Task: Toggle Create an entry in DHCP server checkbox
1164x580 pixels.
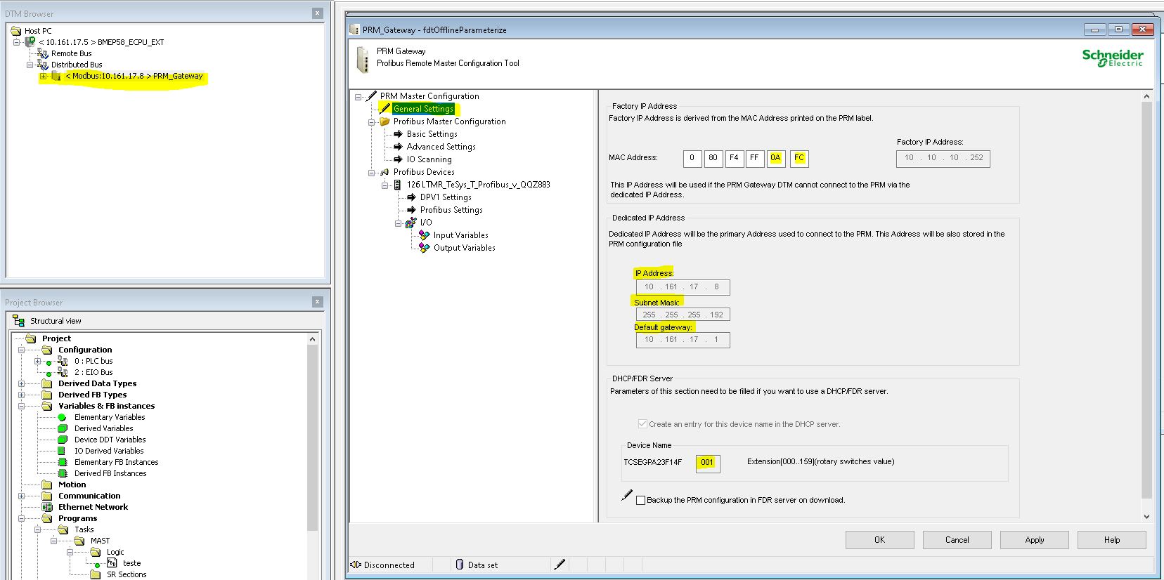Action: pyautogui.click(x=642, y=424)
